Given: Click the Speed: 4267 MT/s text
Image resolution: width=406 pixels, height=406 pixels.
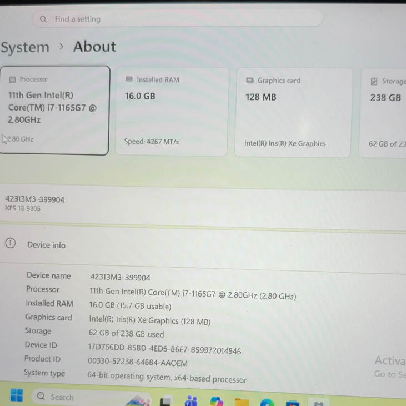Looking at the screenshot, I should [x=152, y=142].
